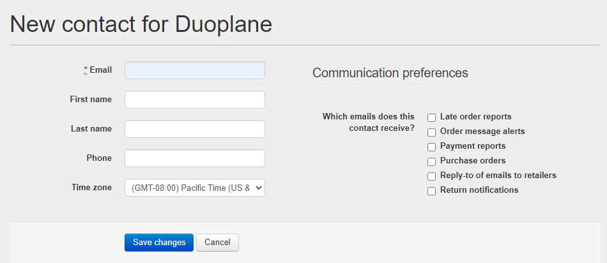The image size is (607, 263).
Task: Click the First name field label
Action: coord(91,100)
